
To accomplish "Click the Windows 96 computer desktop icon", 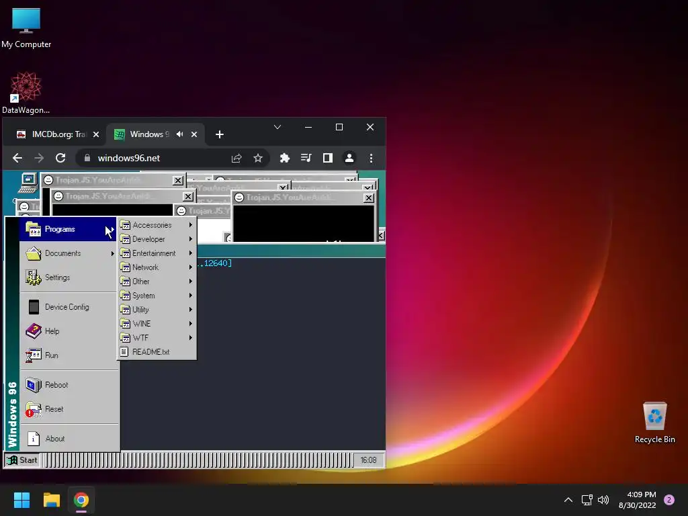I will point(28,183).
